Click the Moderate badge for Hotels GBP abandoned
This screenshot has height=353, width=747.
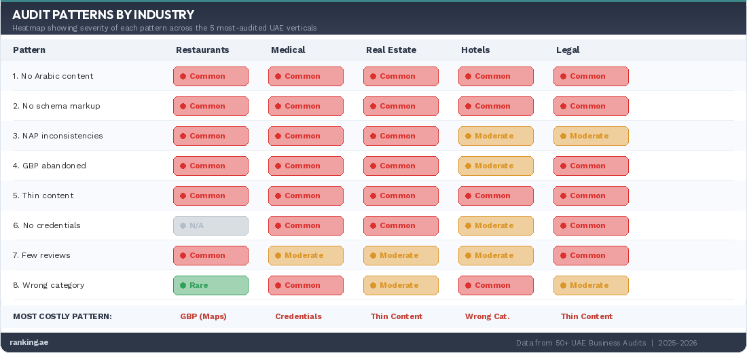point(496,166)
